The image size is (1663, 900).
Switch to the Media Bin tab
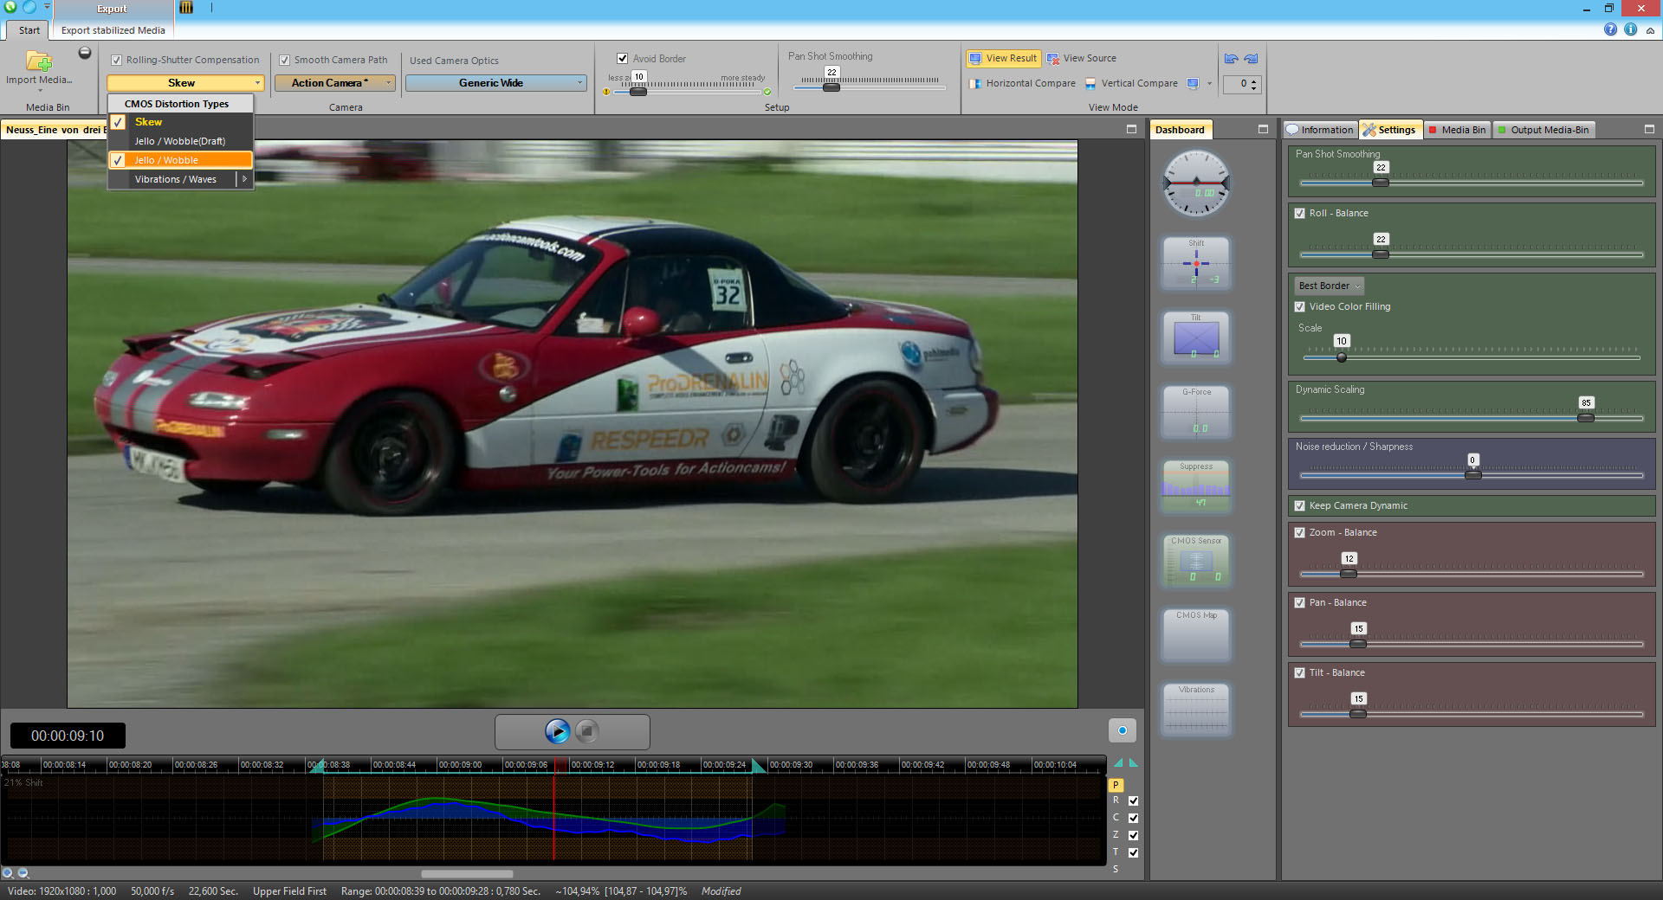coord(1457,130)
